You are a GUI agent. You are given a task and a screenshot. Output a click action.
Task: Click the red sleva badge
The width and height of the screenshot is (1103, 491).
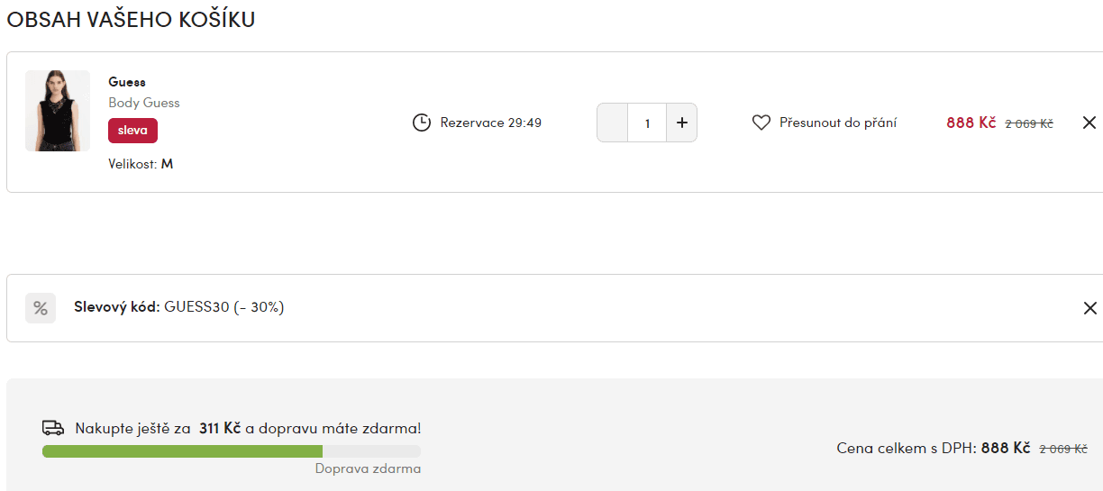coord(132,131)
